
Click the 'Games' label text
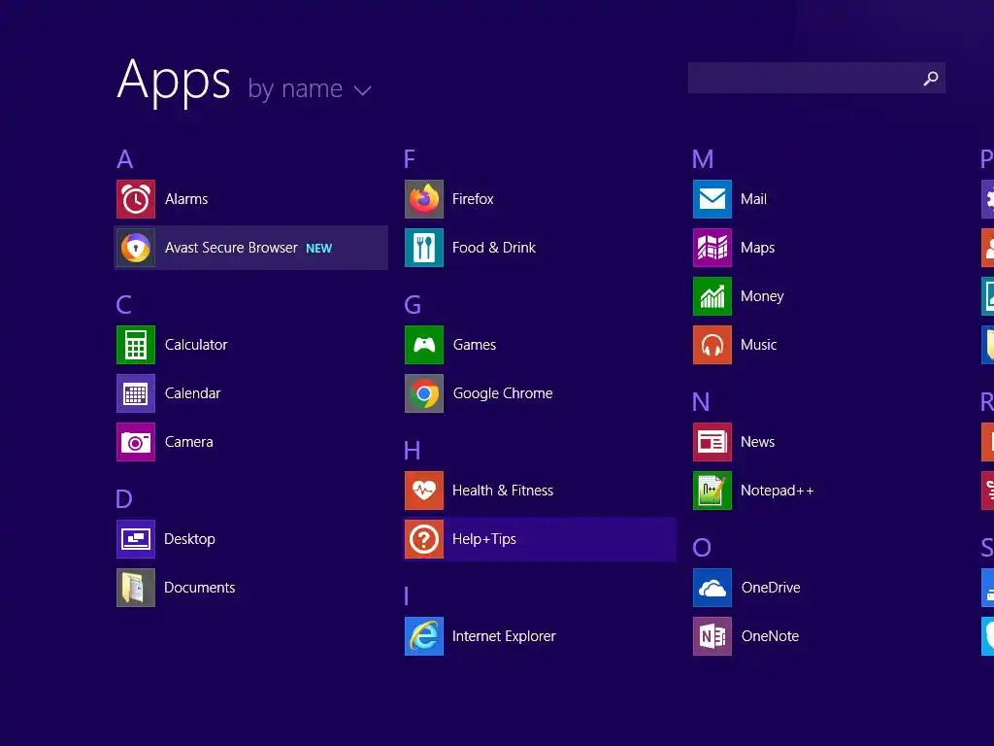(x=475, y=345)
